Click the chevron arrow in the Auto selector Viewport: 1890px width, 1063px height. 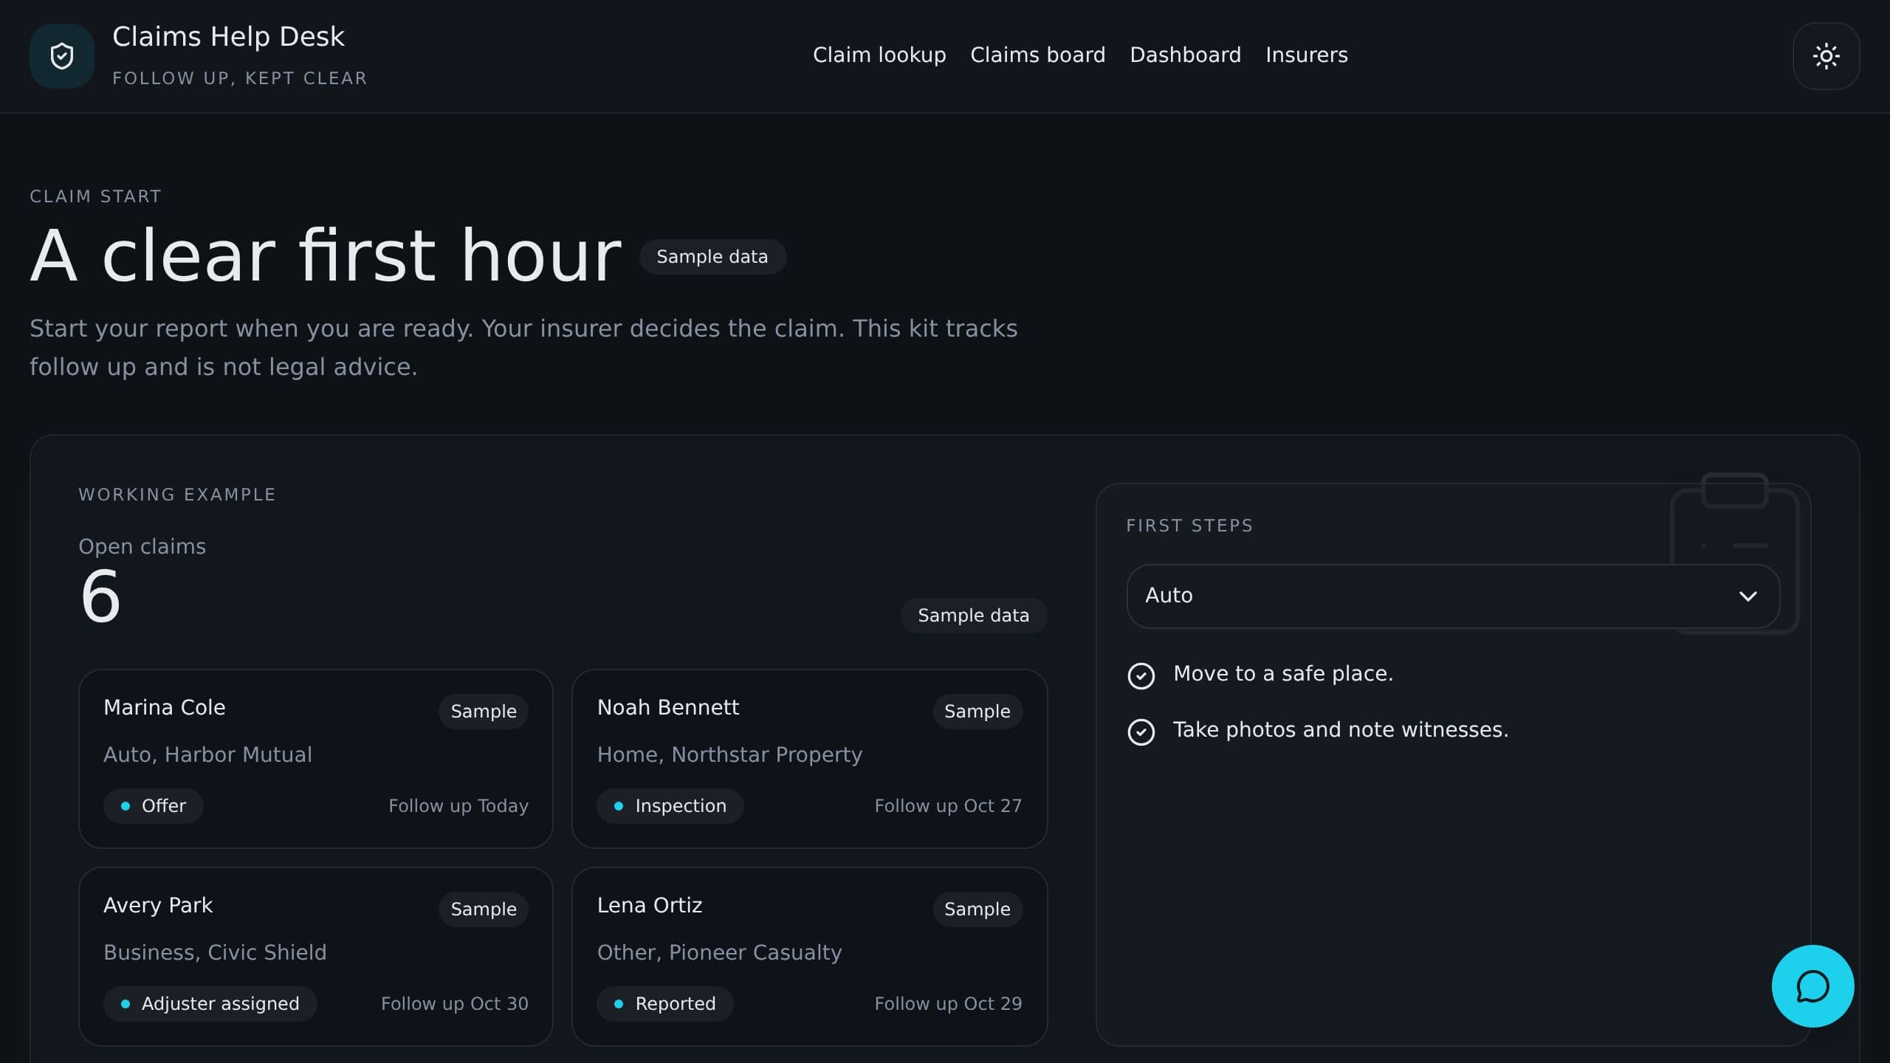point(1748,596)
